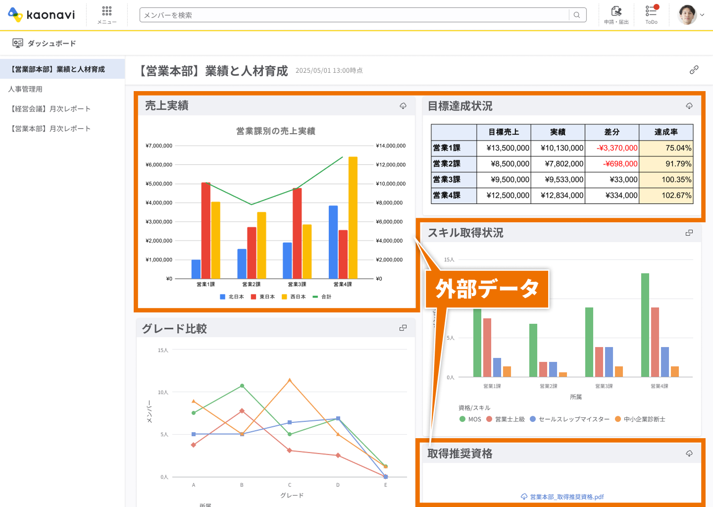Click the ダッシュボード heading text
This screenshot has height=507, width=713.
coord(52,43)
